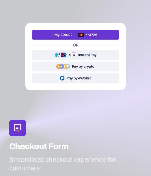Click the orange Bitcoin icon

(58, 67)
